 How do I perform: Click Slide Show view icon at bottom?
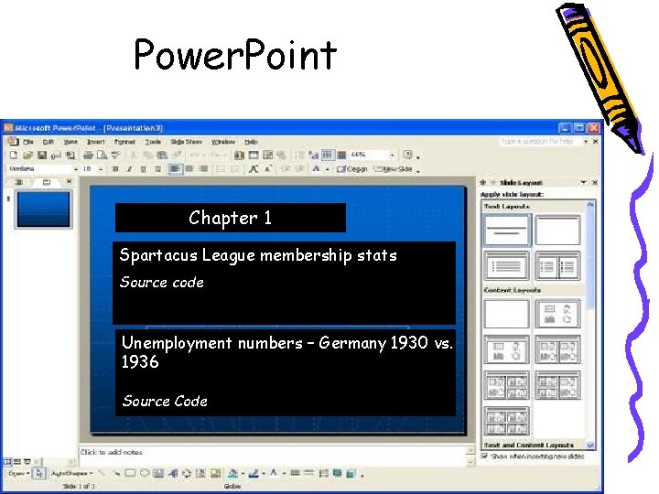coord(27,462)
